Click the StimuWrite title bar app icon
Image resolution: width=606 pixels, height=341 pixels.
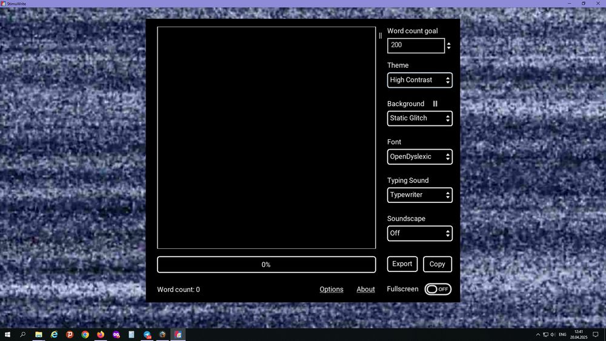coord(4,4)
